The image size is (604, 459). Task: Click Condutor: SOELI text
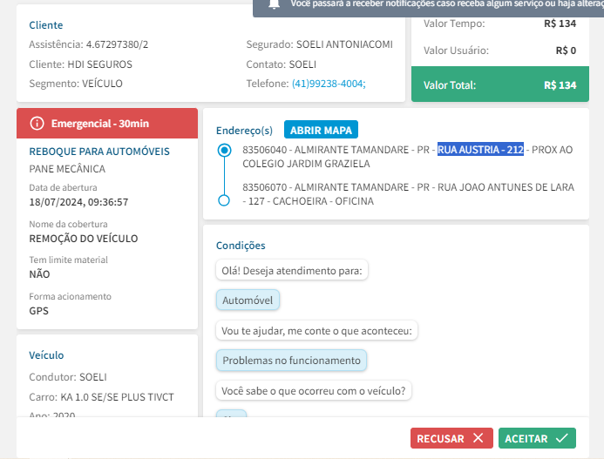click(68, 377)
